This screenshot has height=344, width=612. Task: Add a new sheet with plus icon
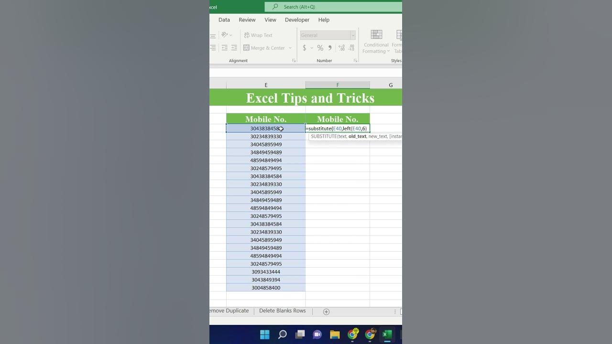pos(326,312)
